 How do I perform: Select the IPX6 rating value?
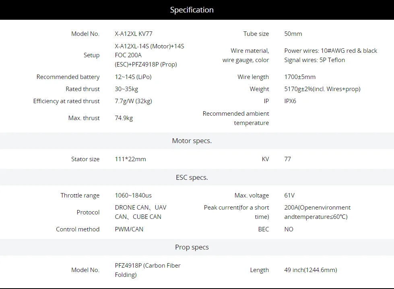(x=290, y=101)
